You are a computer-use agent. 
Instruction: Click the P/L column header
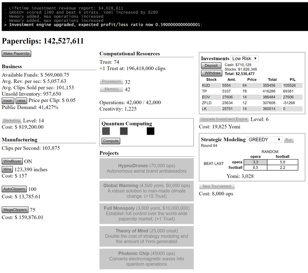click(292, 79)
